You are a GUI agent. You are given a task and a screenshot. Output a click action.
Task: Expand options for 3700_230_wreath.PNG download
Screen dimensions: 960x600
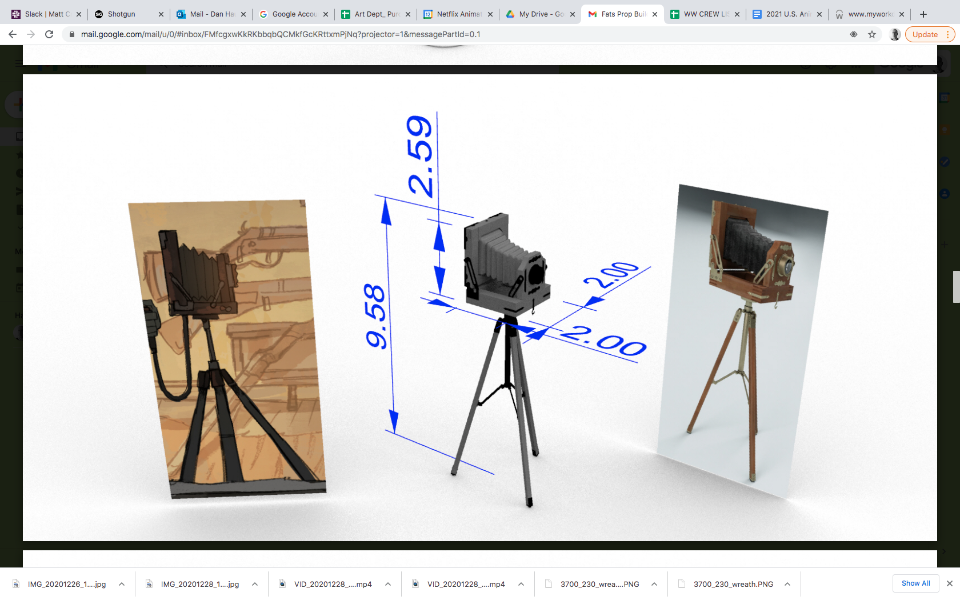(787, 584)
